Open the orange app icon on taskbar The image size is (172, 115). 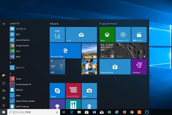point(139,112)
